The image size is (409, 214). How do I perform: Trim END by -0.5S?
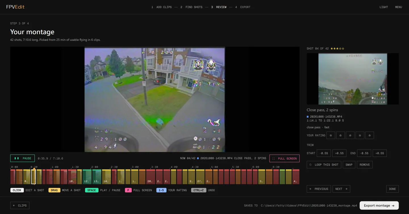coord(364,153)
